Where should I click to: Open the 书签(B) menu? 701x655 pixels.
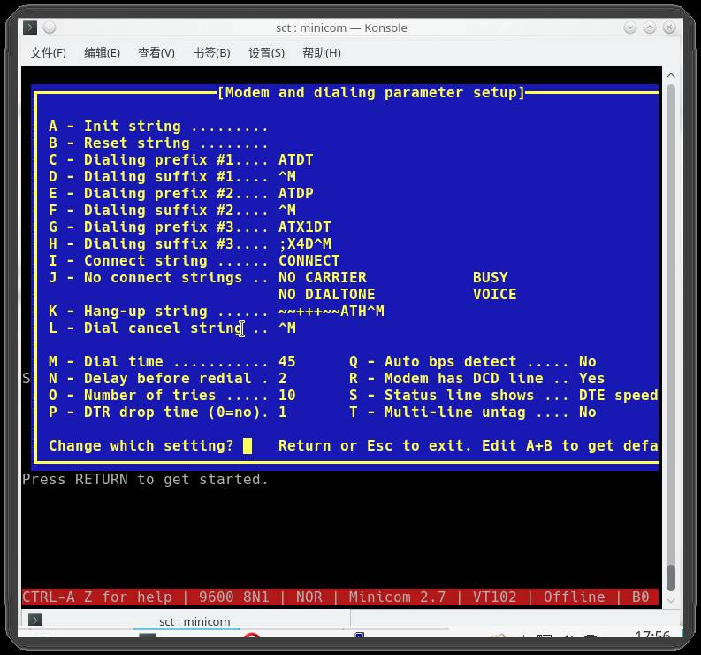point(211,53)
